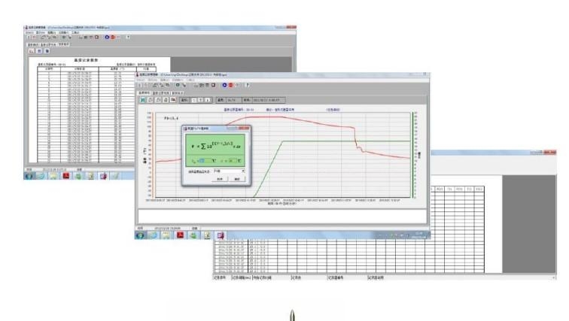Click the right button in F-value dialog
Image resolution: width=569 pixels, height=321 pixels.
(x=237, y=179)
